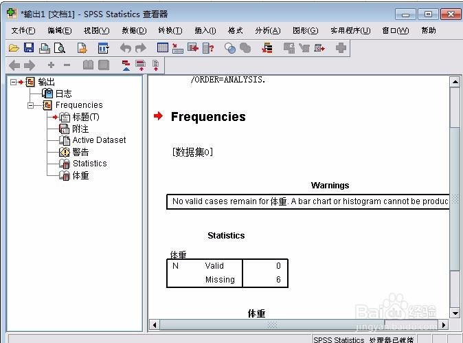Image resolution: width=463 pixels, height=343 pixels.
Task: Open the 数据(D) menu
Action: coord(134,30)
